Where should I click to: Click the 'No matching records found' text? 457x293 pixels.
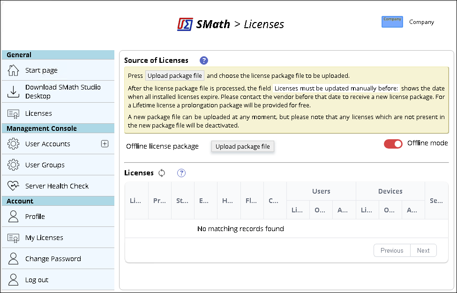tap(240, 229)
